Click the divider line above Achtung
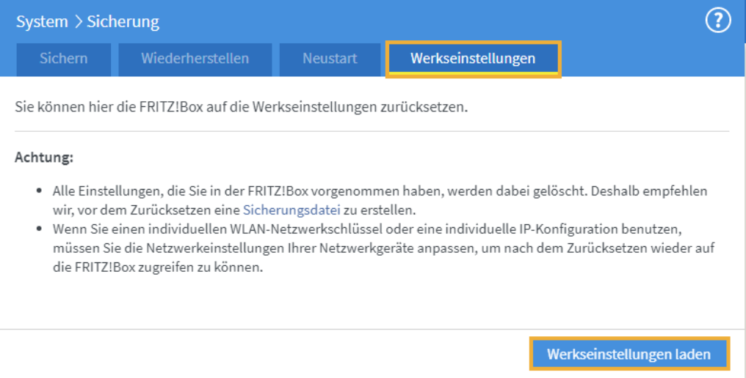The width and height of the screenshot is (746, 378). coord(372,131)
